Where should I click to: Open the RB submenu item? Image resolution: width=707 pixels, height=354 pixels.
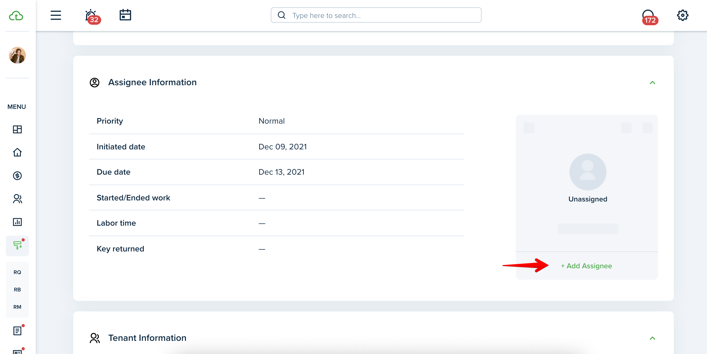point(17,289)
